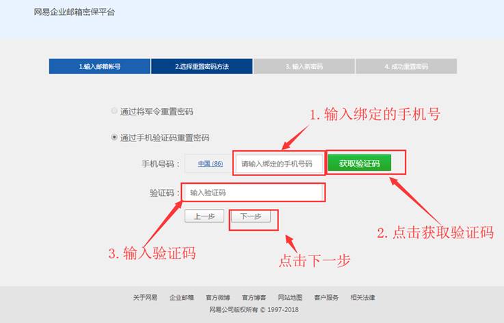Screen dimensions: 504x323
Task: Select the 1.输入邮箱帐号 step tab
Action: click(100, 66)
